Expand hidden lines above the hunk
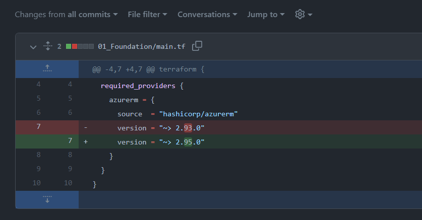The image size is (422, 220). [47, 69]
